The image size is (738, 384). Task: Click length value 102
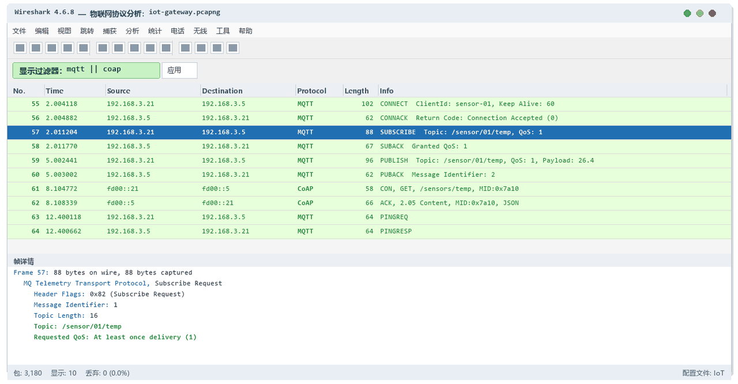point(367,104)
